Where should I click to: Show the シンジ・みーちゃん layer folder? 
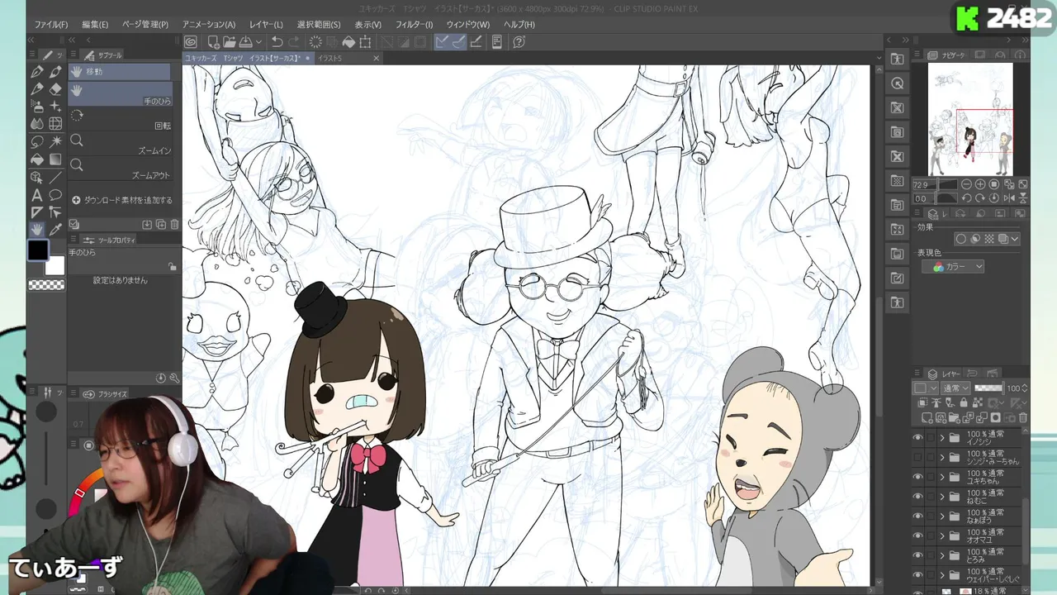pos(917,457)
